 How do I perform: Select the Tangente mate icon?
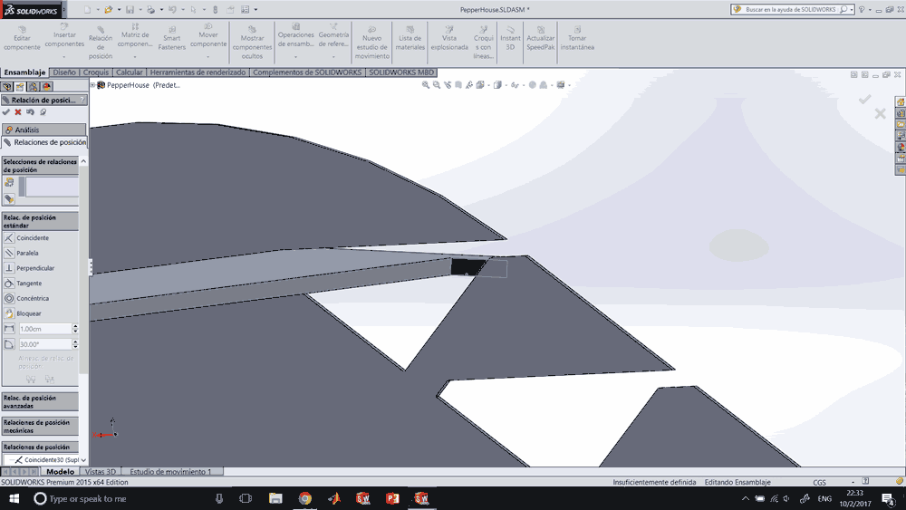[x=9, y=283]
